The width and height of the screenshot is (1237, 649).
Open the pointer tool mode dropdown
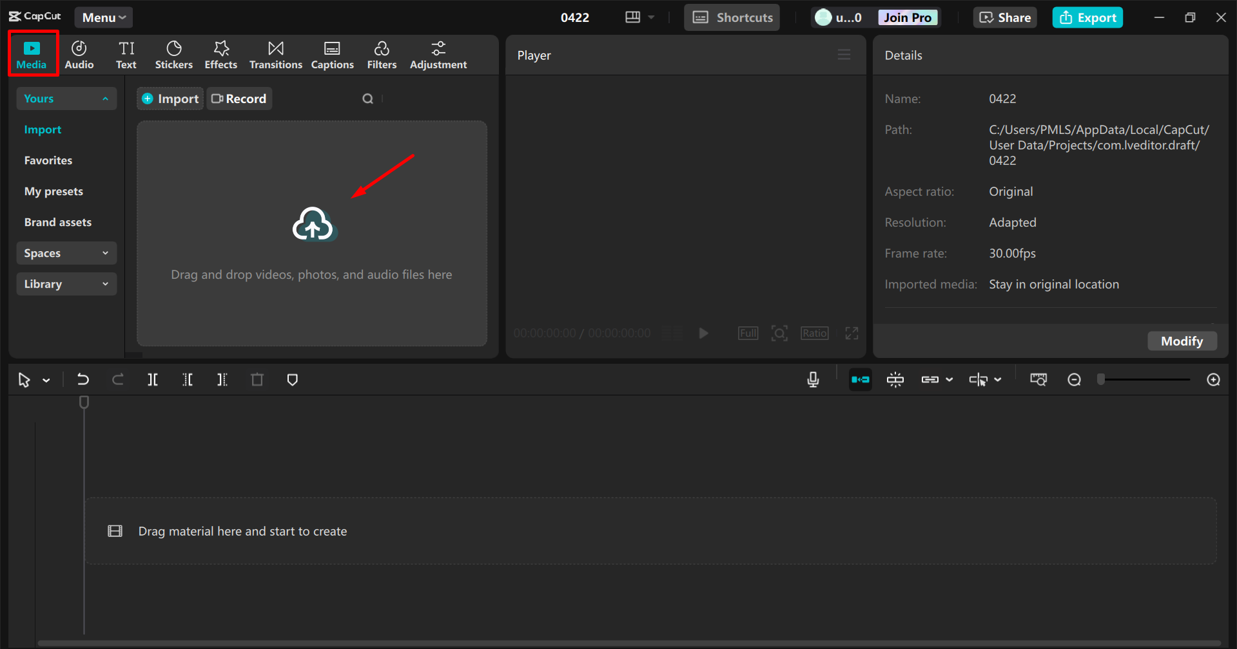click(46, 380)
